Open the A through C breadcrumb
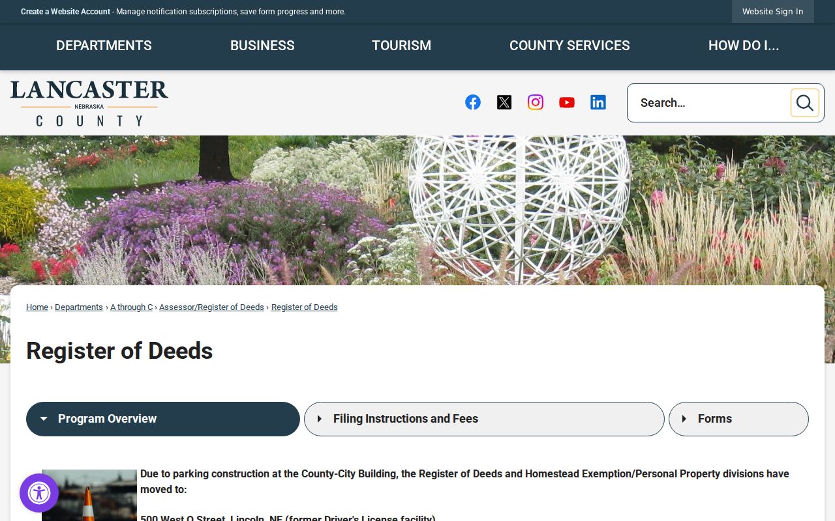 (x=131, y=307)
